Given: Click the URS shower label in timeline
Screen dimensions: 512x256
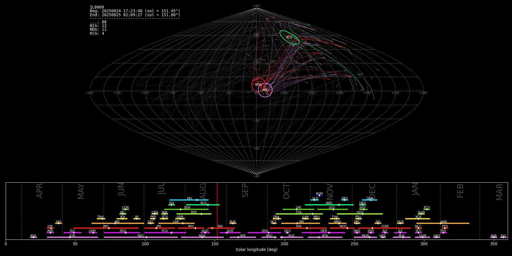Looking at the screenshot, I should pos(382,236).
